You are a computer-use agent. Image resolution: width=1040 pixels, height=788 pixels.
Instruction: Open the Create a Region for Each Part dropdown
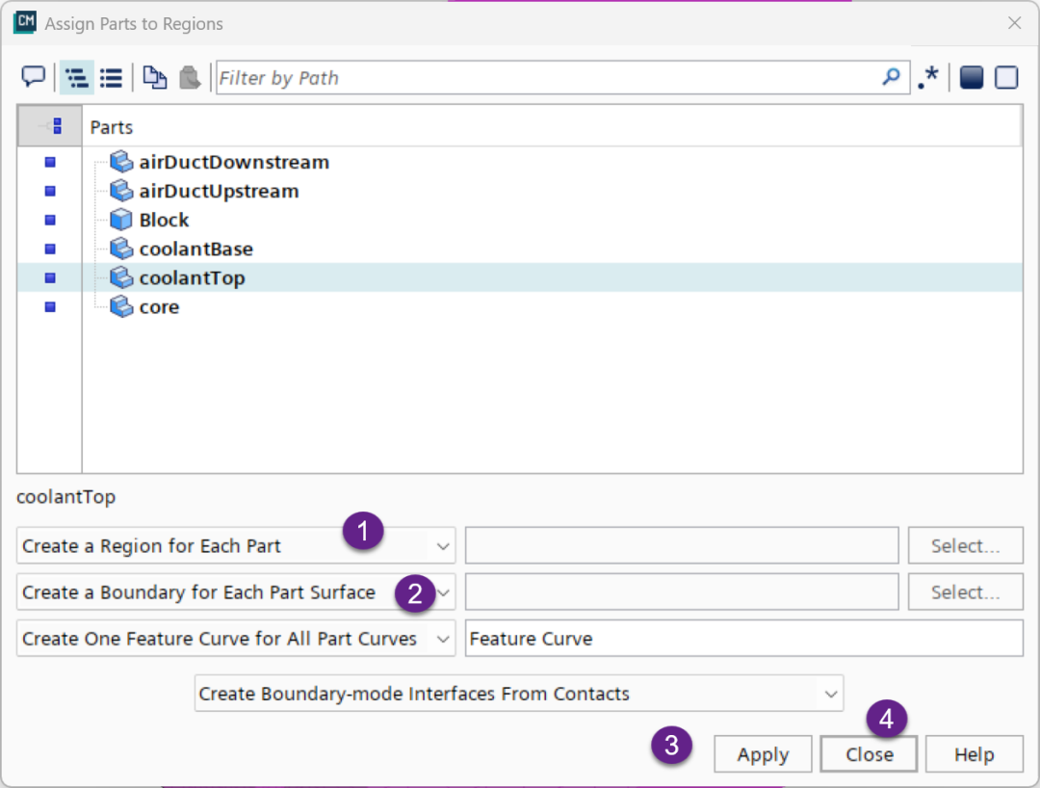pyautogui.click(x=236, y=546)
